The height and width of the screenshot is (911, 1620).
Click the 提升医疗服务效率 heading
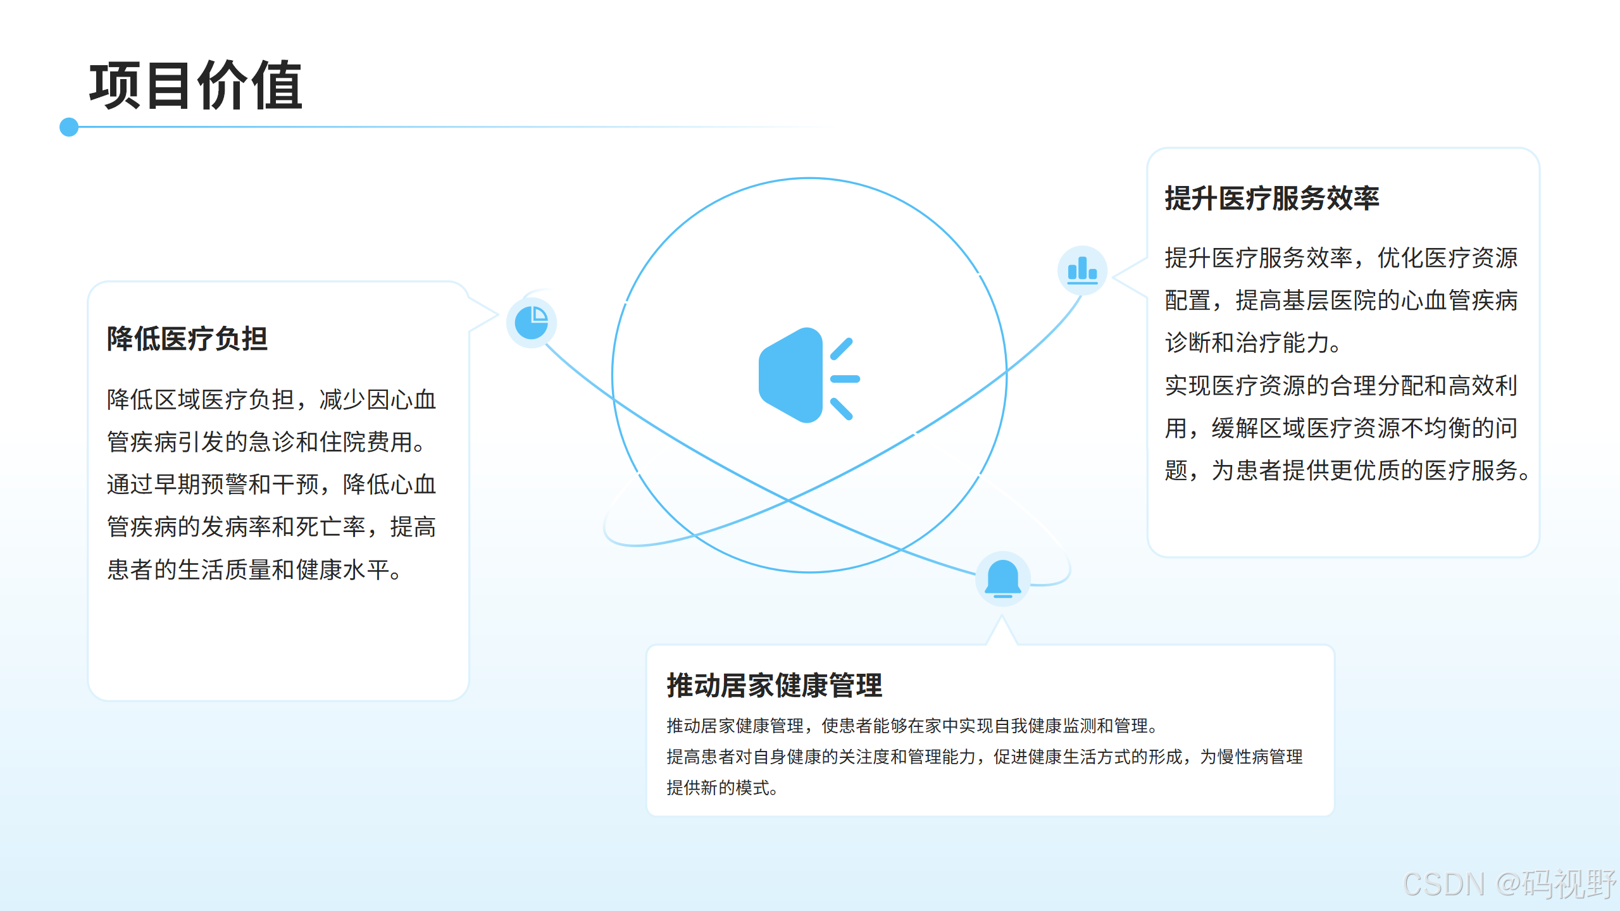[1272, 198]
